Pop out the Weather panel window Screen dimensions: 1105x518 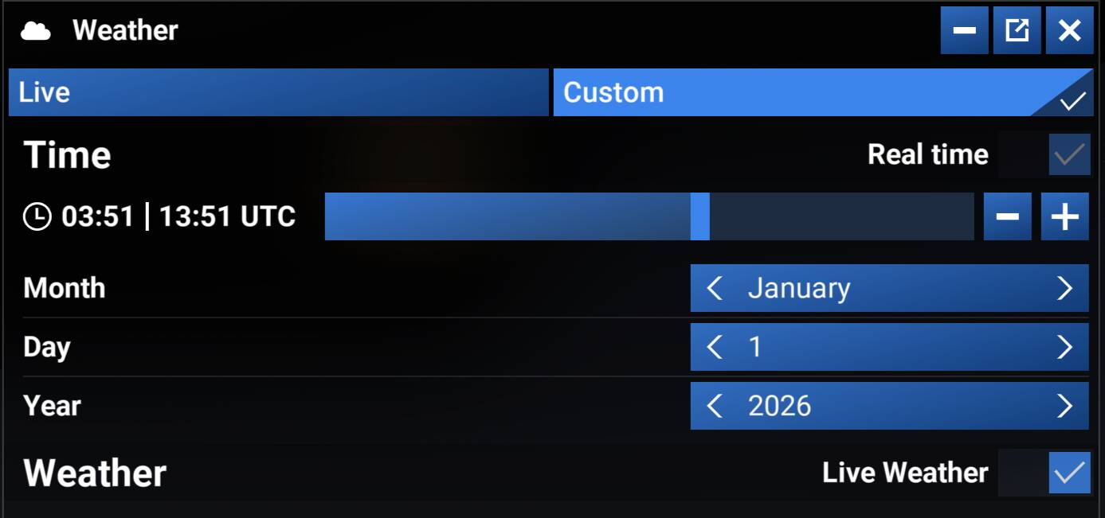pyautogui.click(x=1017, y=31)
